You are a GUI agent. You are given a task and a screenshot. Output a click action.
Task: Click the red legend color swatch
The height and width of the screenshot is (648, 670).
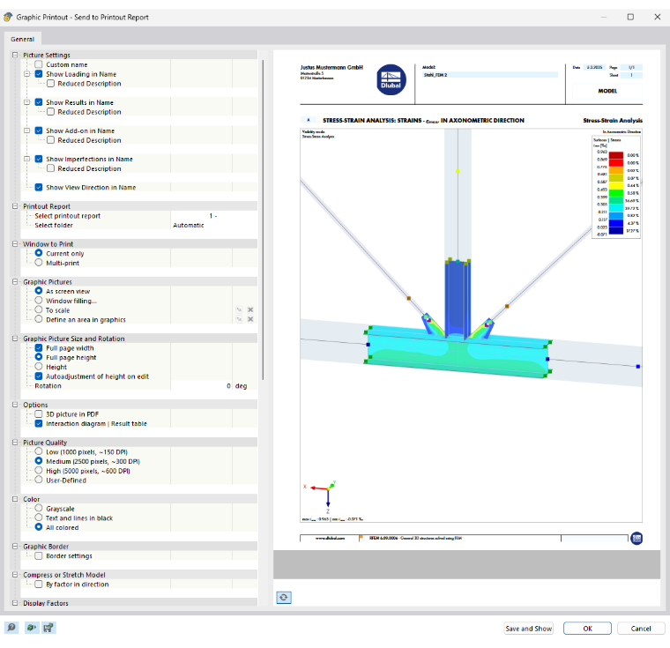coord(615,163)
